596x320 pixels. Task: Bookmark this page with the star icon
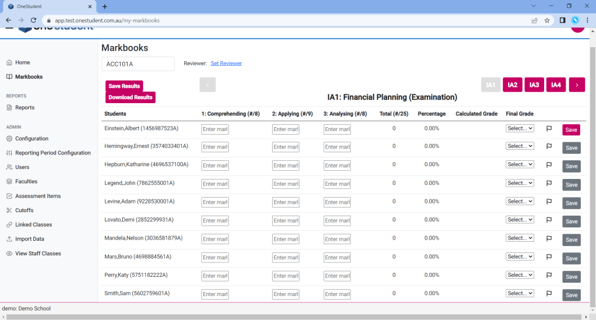[547, 20]
